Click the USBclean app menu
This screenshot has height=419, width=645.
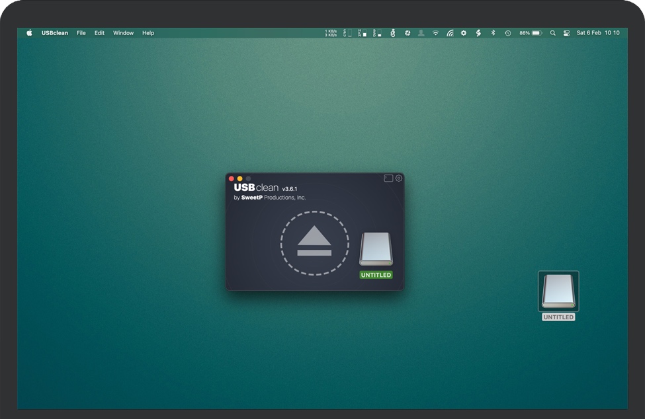54,33
